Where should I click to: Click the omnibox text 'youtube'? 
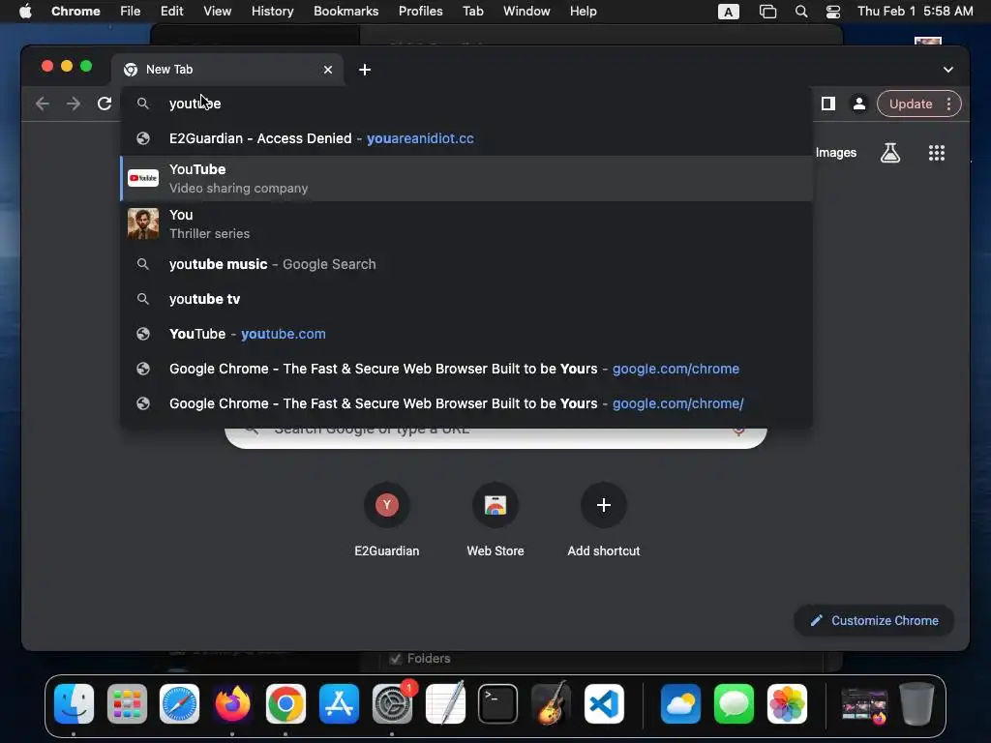[x=195, y=104]
